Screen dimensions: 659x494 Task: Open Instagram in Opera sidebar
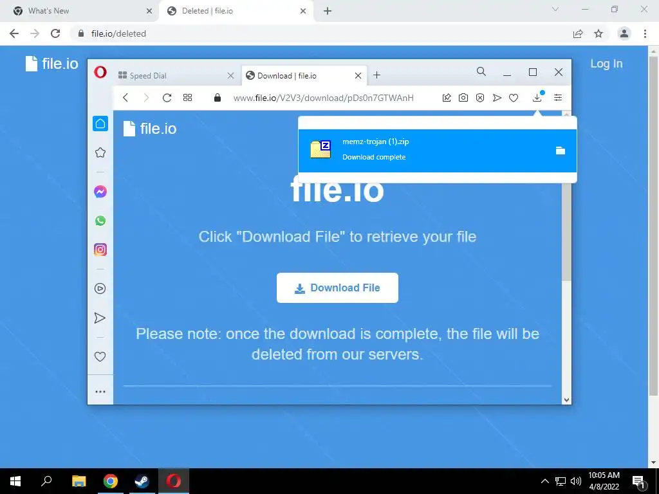point(100,250)
